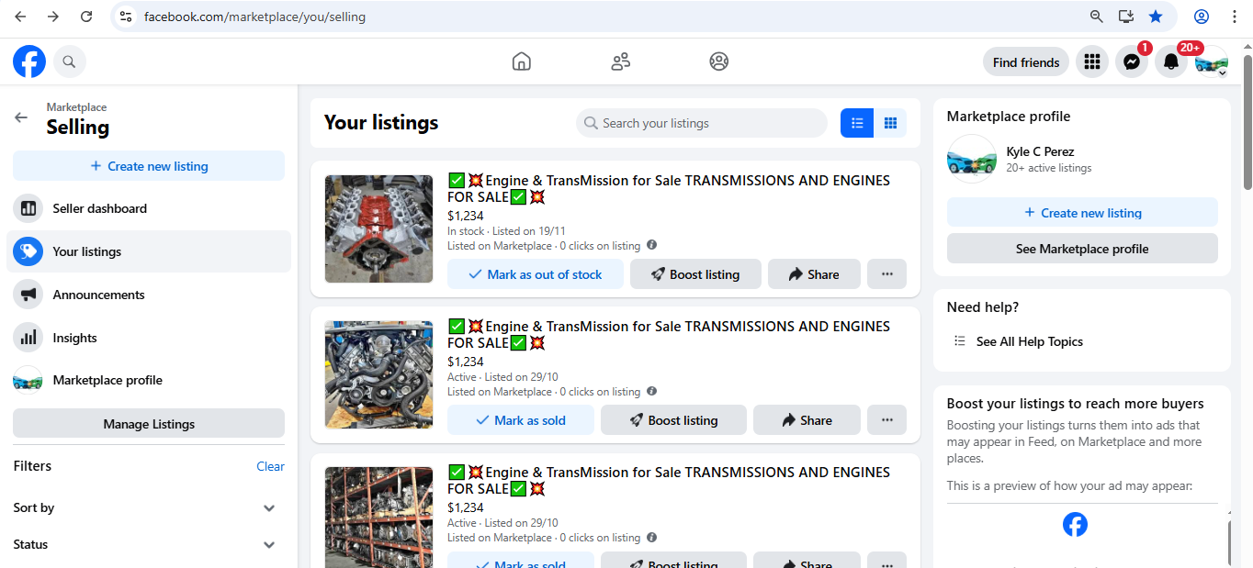Viewport: 1253px width, 568px height.
Task: Open notifications bell icon
Action: (1171, 62)
